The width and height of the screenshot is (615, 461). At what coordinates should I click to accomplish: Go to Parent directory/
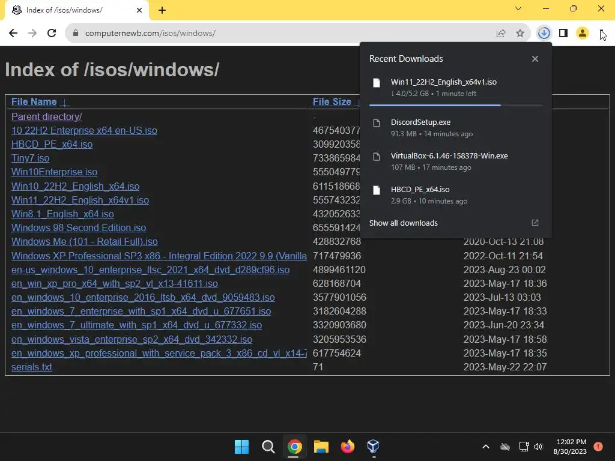pos(47,117)
